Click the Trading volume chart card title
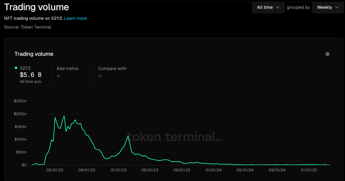The width and height of the screenshot is (345, 181). [x=34, y=54]
